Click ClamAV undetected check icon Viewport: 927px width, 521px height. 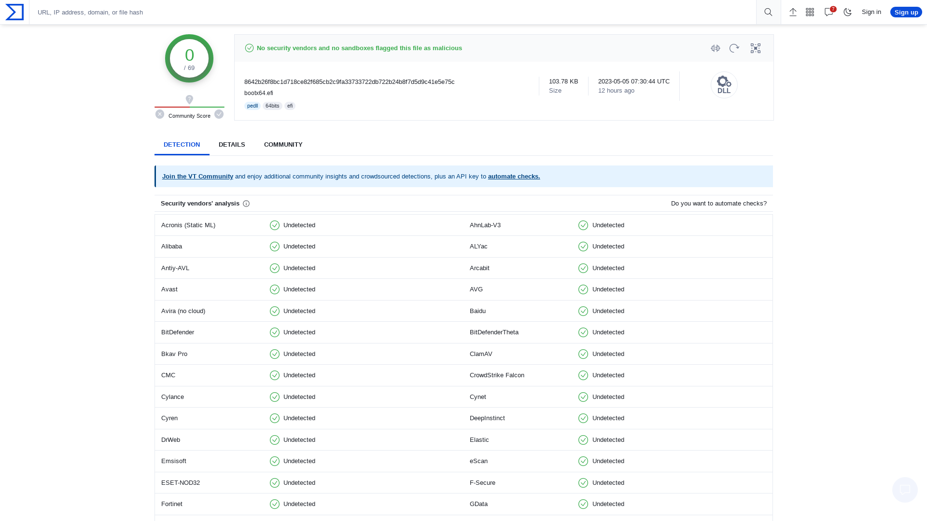point(583,354)
